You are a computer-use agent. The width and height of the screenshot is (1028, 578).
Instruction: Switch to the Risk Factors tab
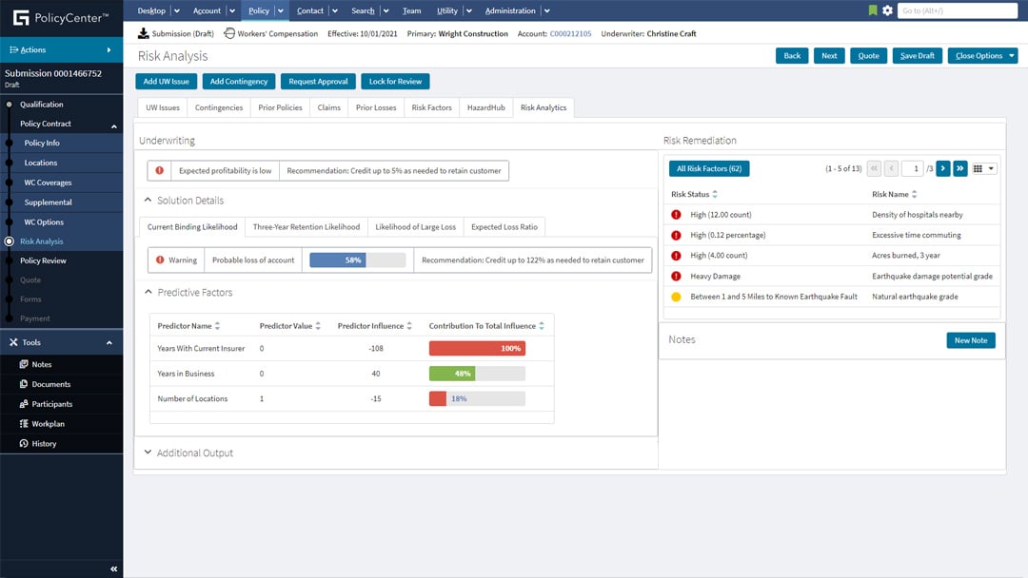[431, 107]
